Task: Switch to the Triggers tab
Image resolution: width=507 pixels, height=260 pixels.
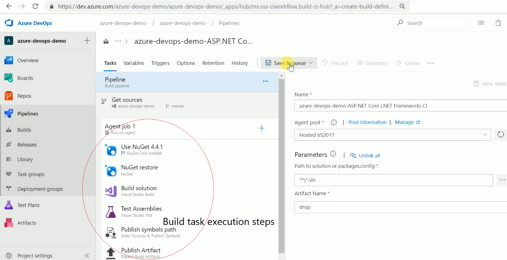Action: point(160,63)
